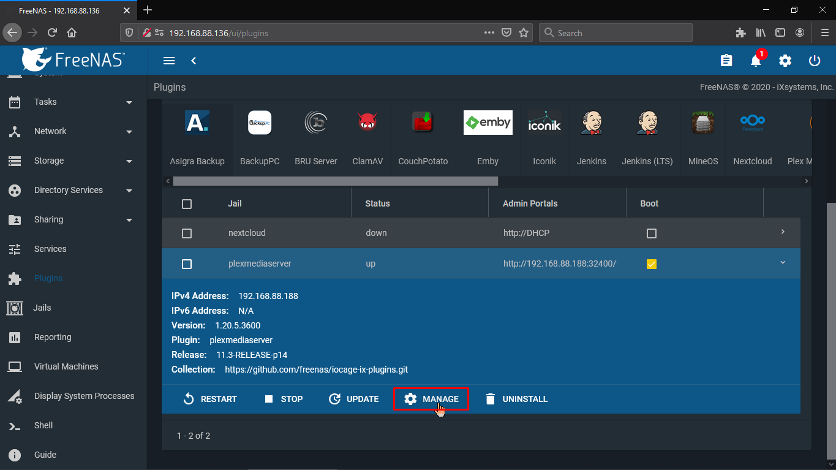Open Services in the sidebar

73,249
